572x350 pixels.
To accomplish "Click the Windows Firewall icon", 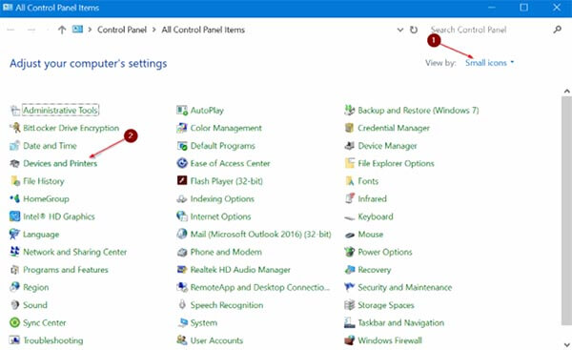I will point(350,340).
